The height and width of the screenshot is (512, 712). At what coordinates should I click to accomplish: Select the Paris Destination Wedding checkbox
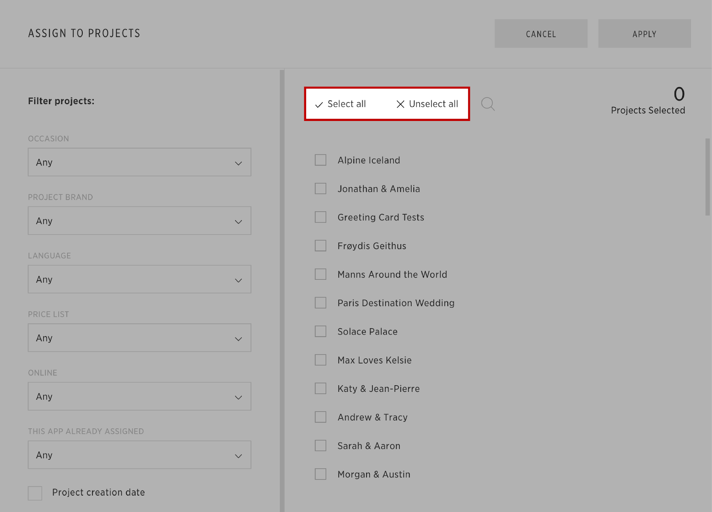tap(320, 303)
